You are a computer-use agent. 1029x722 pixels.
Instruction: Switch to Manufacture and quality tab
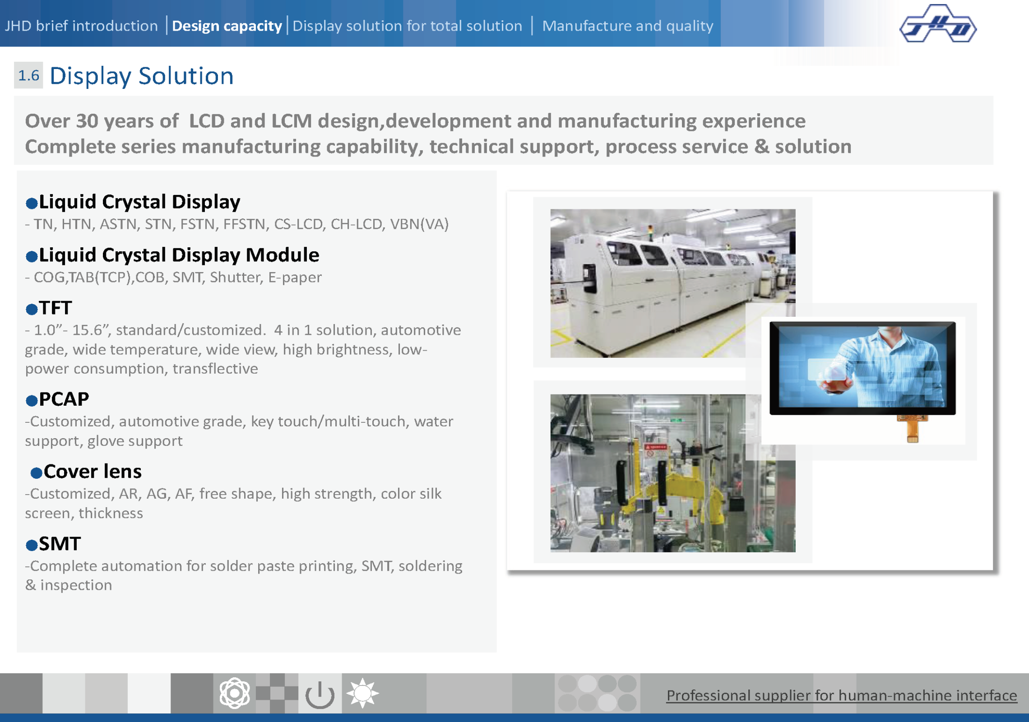[627, 26]
